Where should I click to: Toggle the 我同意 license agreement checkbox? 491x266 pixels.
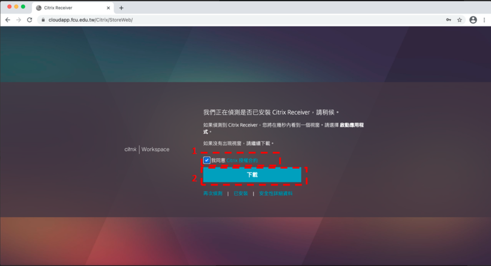click(207, 160)
